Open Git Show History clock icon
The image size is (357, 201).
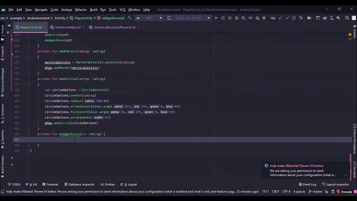tap(294, 18)
